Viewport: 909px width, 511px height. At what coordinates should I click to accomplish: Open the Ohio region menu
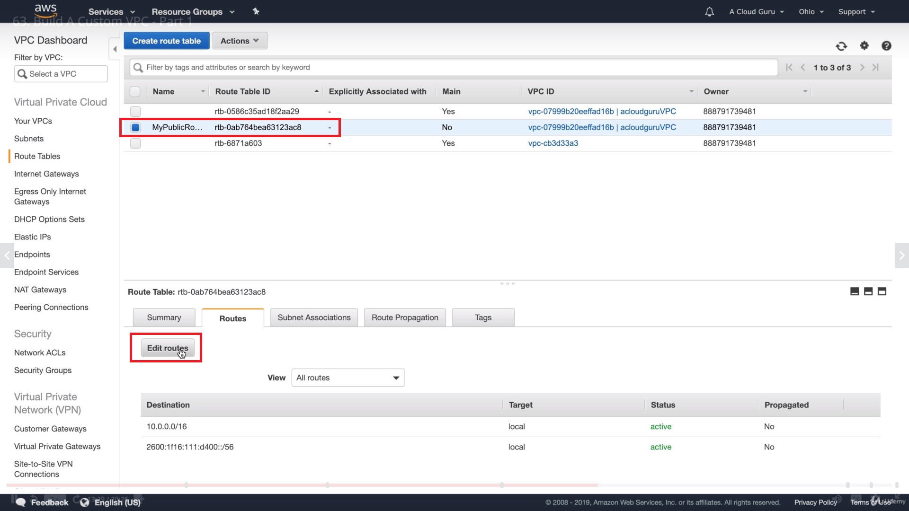[x=811, y=12]
